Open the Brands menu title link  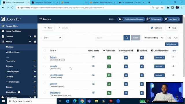click(53, 57)
